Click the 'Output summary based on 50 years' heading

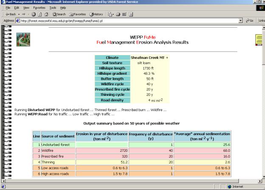(x=132, y=123)
